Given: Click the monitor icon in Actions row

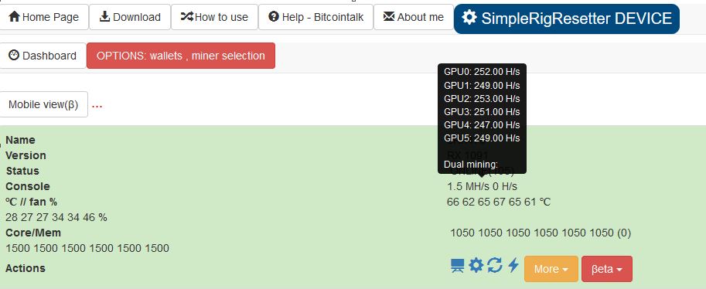Looking at the screenshot, I should [x=458, y=265].
